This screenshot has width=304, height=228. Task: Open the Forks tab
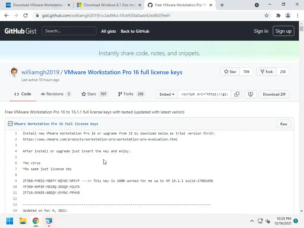[132, 94]
